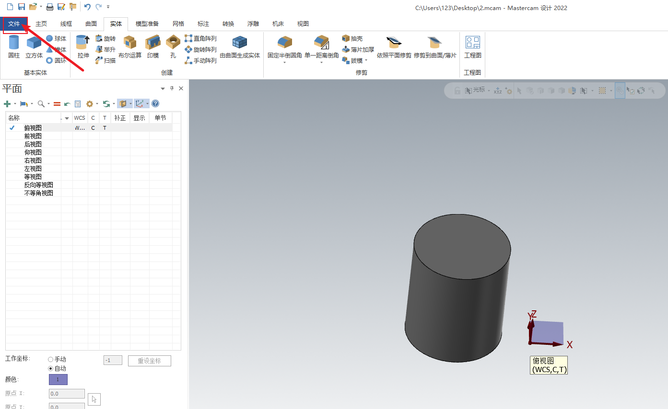Click the save icon in quick access toolbar
This screenshot has height=409, width=668.
point(22,7)
